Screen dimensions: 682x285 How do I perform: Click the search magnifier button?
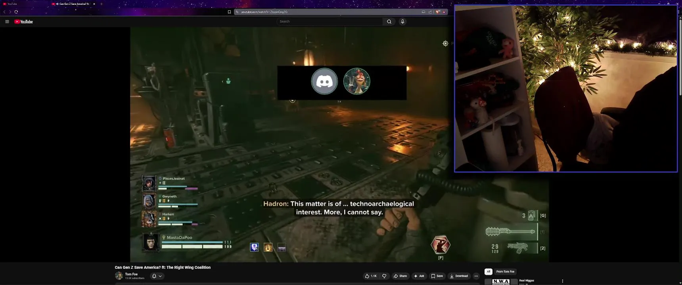pyautogui.click(x=389, y=22)
